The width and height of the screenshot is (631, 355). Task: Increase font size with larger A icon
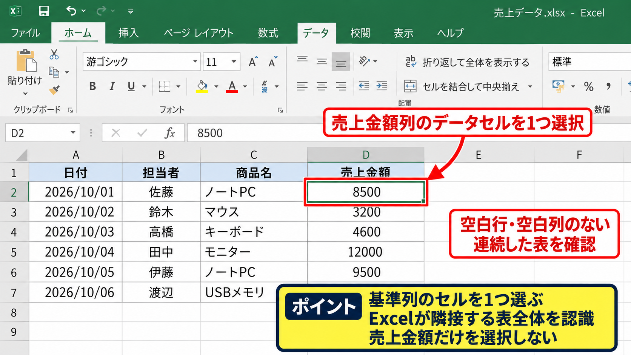tap(253, 61)
